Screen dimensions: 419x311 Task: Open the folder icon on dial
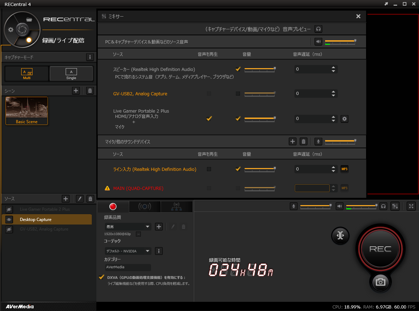pos(29,19)
